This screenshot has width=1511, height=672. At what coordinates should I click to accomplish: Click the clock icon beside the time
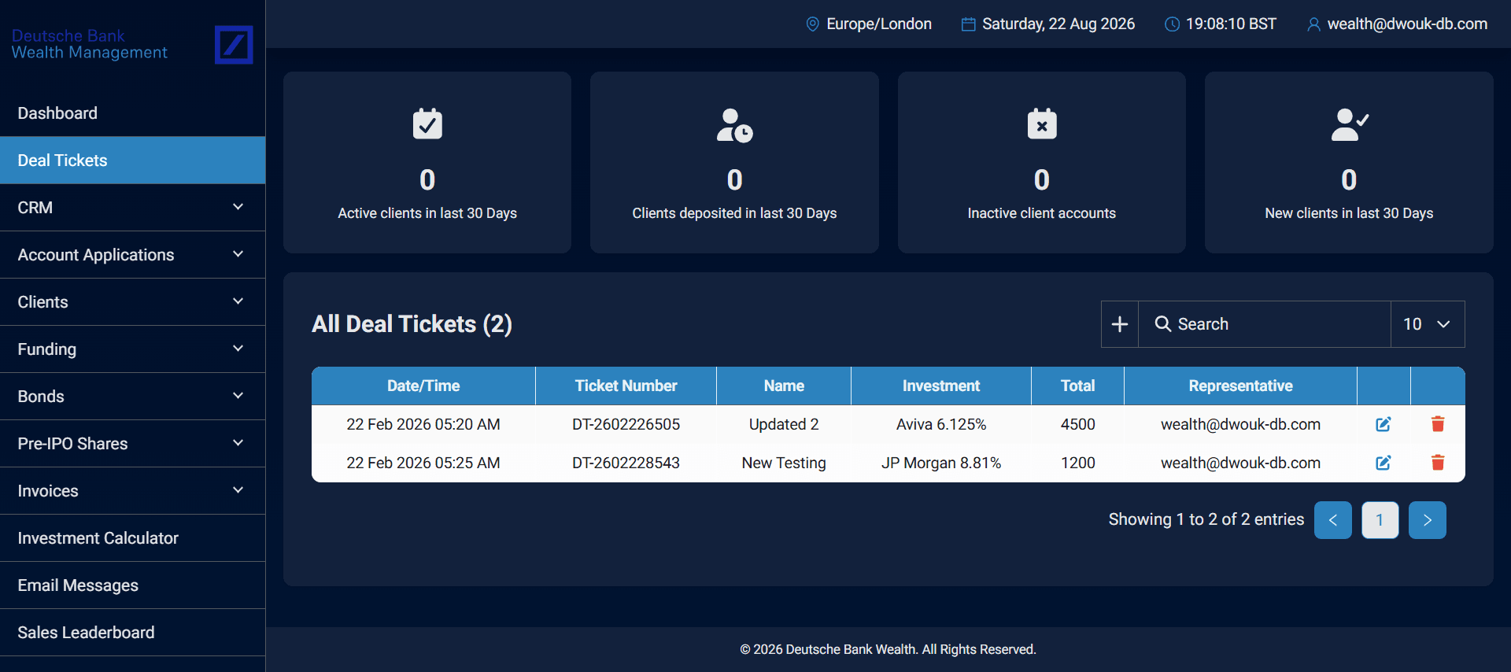pyautogui.click(x=1172, y=24)
